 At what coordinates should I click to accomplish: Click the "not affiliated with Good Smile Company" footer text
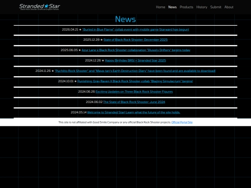pos(115,122)
